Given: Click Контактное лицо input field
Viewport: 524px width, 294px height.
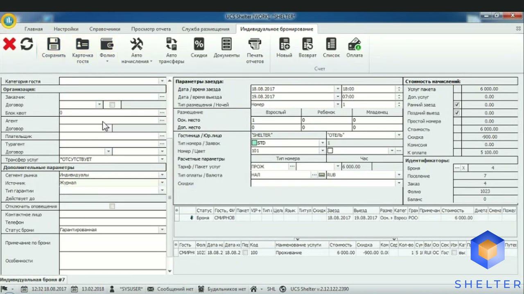Looking at the screenshot, I should 113,214.
